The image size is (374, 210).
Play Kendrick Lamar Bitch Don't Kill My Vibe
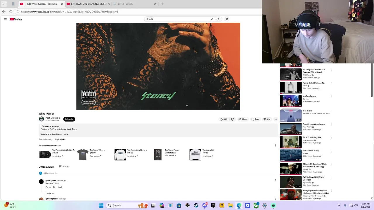click(x=291, y=142)
